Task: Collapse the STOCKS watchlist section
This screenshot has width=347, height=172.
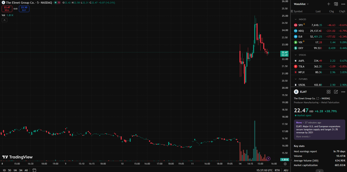Action: pos(296,55)
